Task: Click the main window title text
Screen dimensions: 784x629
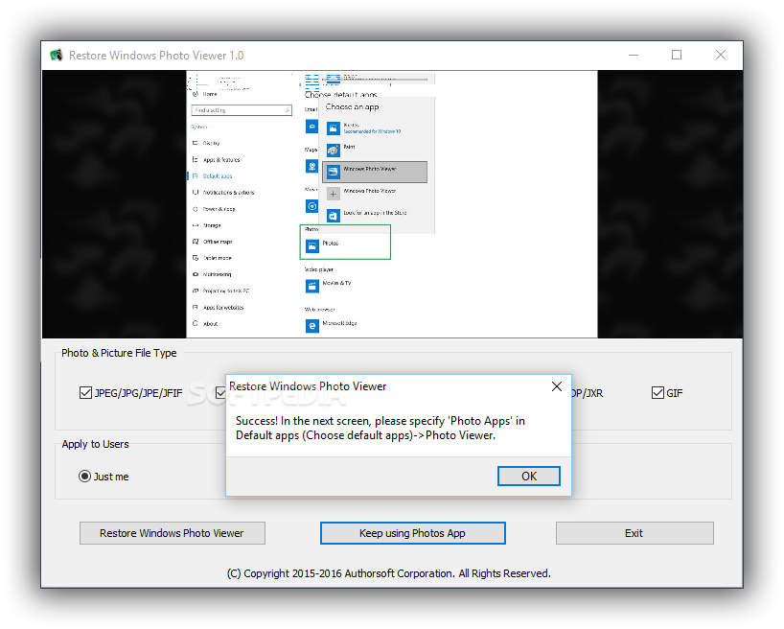Action: [x=156, y=56]
